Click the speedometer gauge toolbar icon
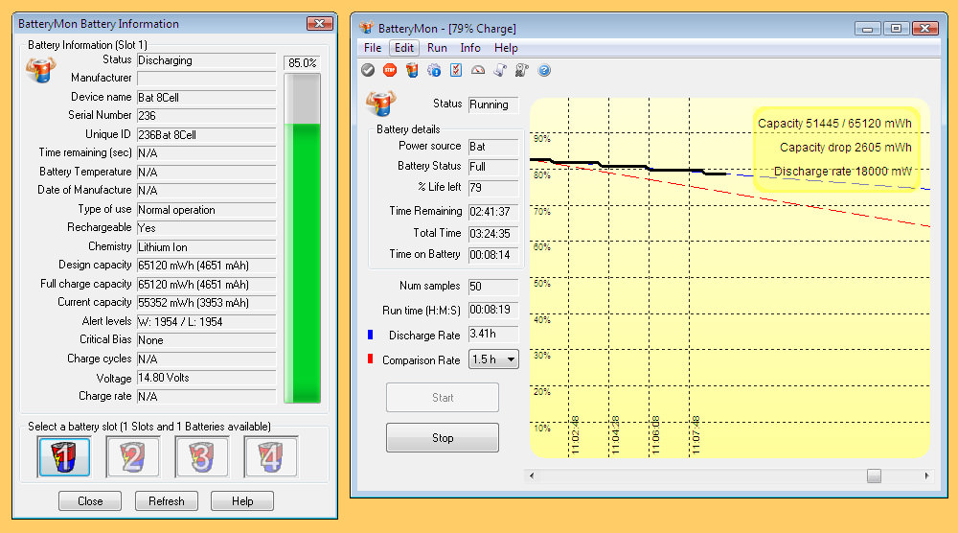Viewport: 958px width, 533px height. pyautogui.click(x=478, y=70)
